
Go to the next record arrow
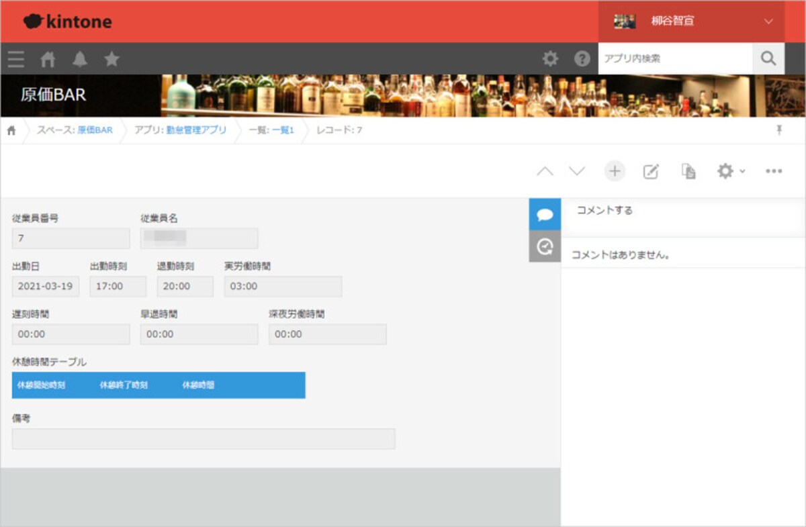[577, 171]
